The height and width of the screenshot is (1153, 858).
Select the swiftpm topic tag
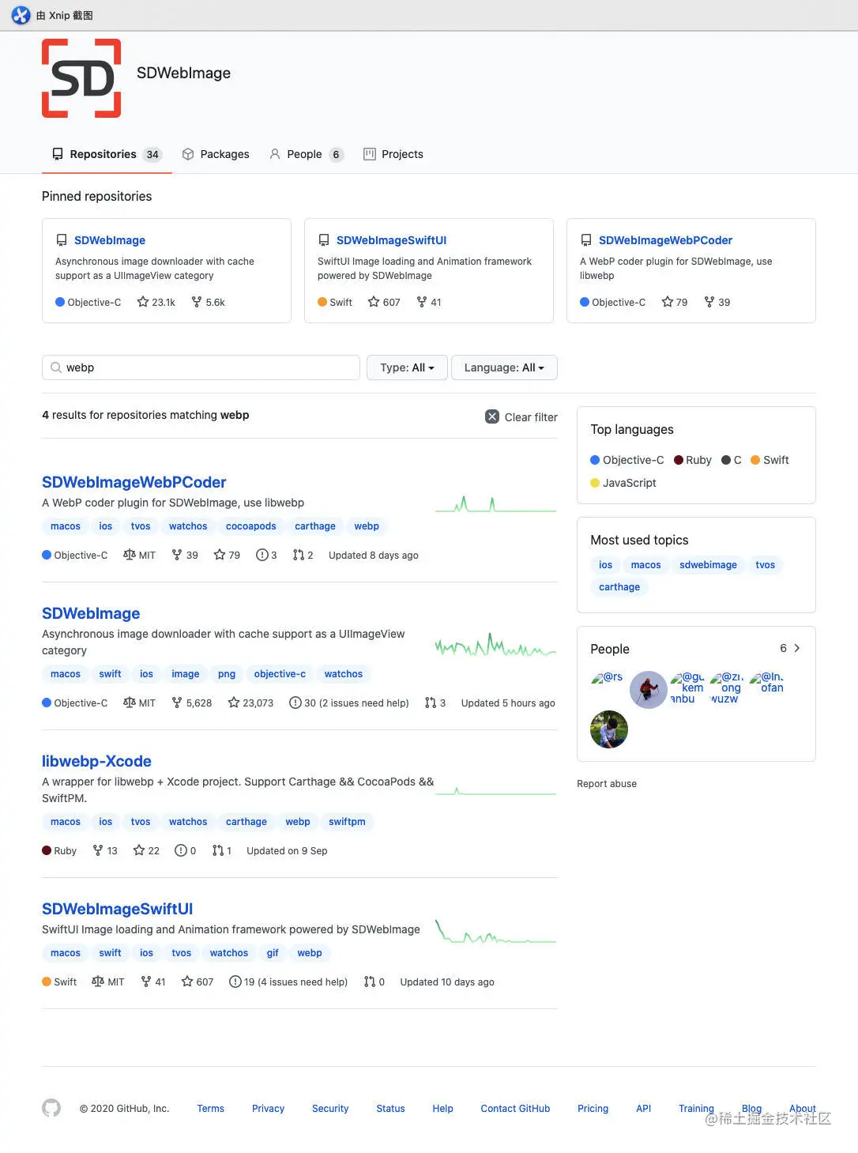tap(347, 822)
